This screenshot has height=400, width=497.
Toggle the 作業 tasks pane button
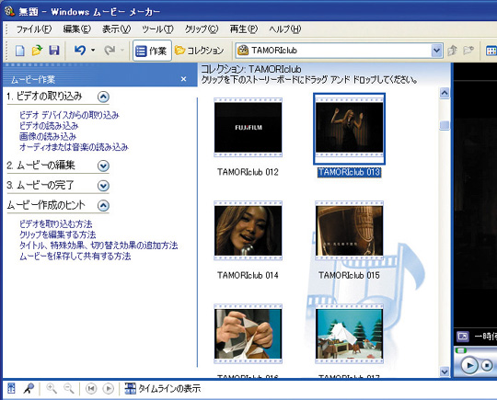point(152,51)
